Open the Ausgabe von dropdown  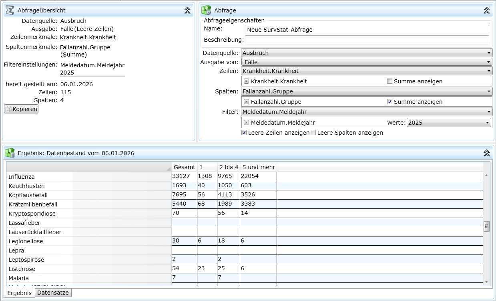click(x=366, y=62)
